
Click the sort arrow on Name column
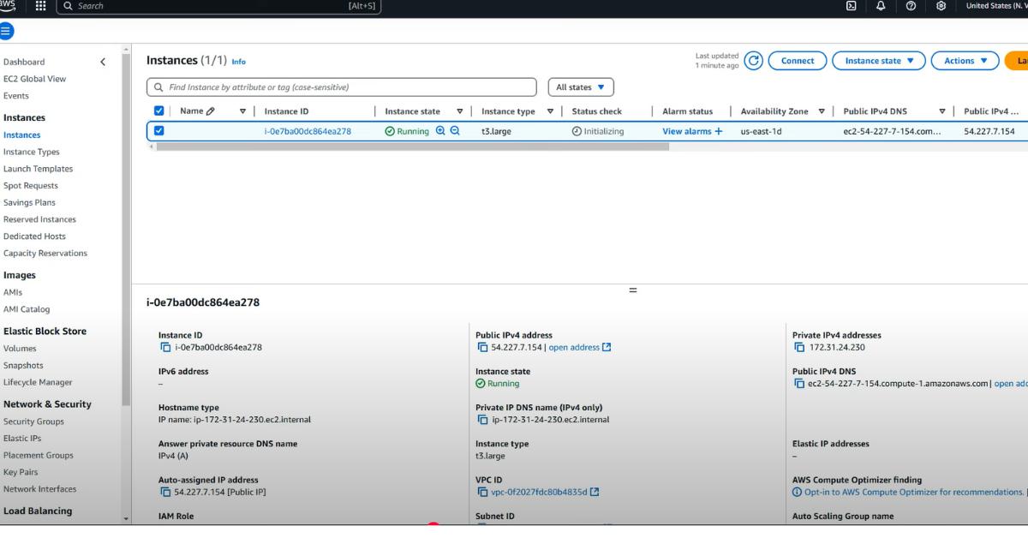click(242, 111)
